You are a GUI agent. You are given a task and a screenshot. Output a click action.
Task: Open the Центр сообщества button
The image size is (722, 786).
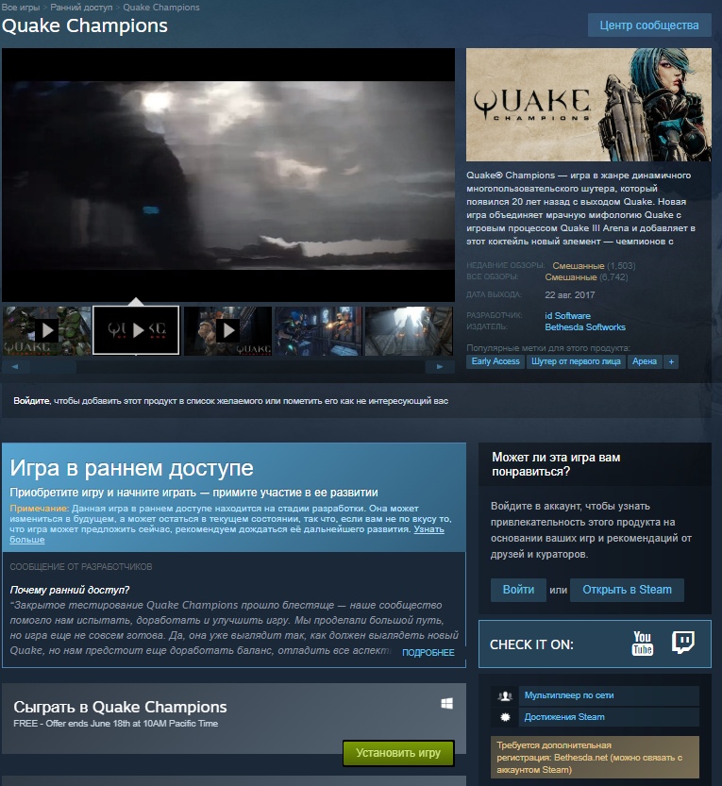[x=649, y=25]
